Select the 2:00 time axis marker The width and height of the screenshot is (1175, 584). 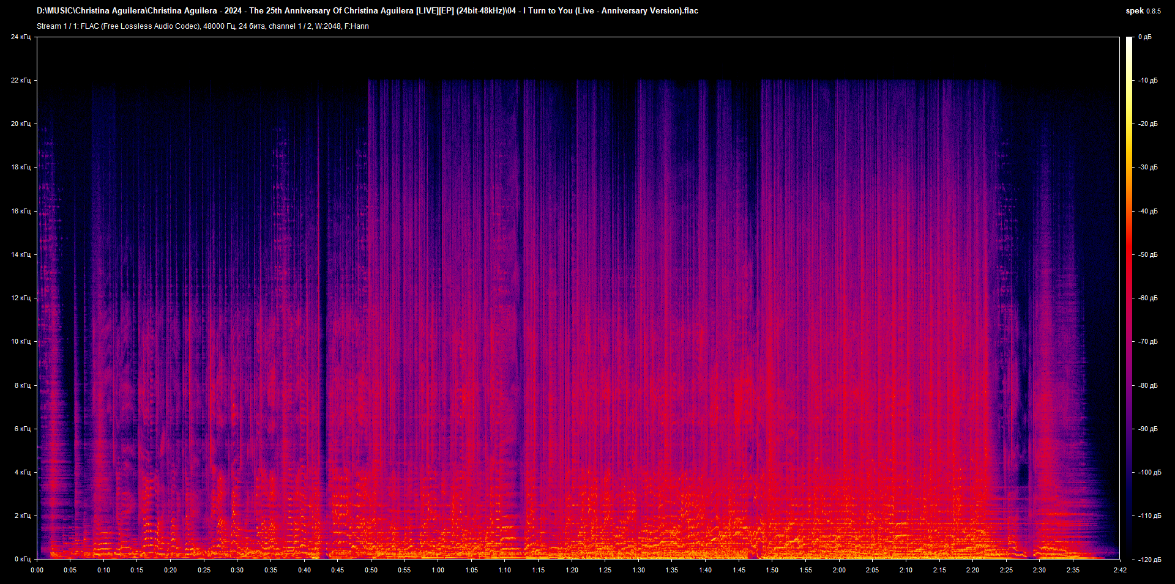839,570
